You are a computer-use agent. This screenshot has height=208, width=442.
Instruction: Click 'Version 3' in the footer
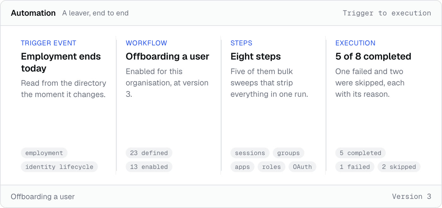(x=412, y=196)
